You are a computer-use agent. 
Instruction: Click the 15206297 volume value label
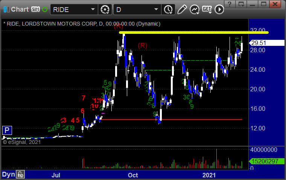(x=267, y=161)
